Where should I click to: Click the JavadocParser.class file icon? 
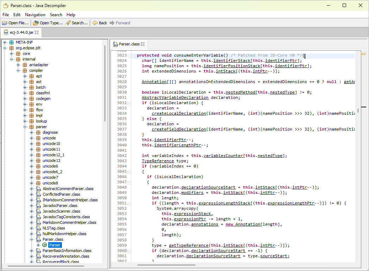coord(38,206)
